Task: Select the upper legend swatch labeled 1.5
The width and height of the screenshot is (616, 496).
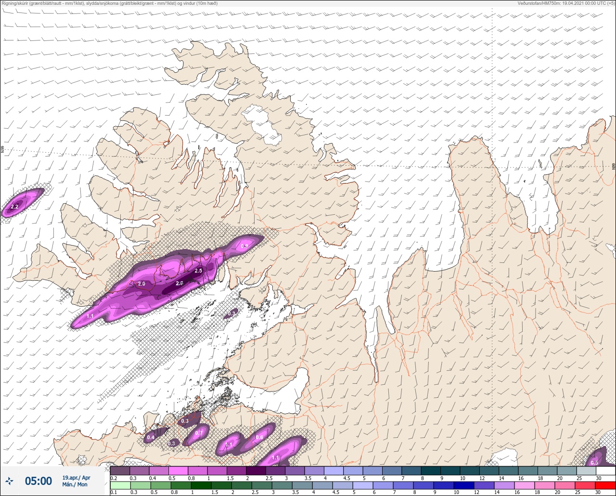Action: (x=237, y=470)
